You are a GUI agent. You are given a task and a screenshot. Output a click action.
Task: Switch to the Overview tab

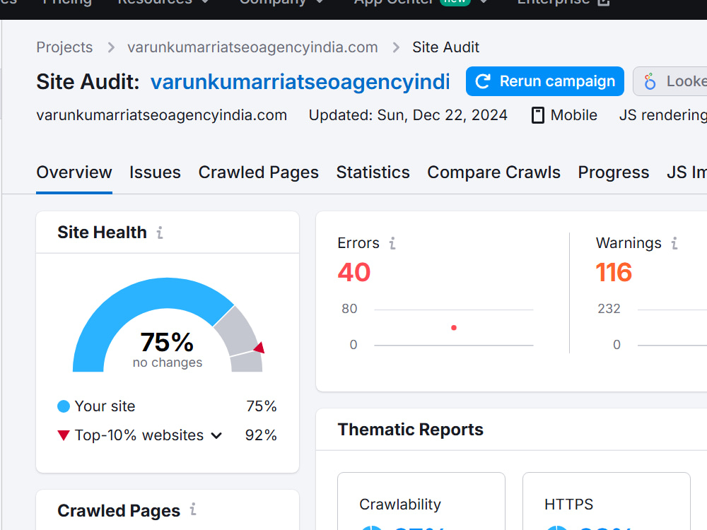pyautogui.click(x=74, y=172)
